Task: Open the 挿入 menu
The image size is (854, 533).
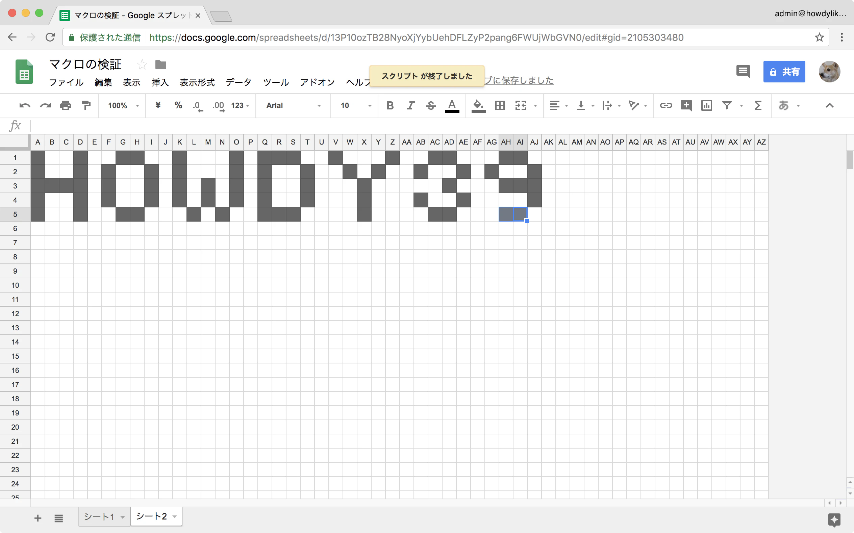Action: point(160,82)
